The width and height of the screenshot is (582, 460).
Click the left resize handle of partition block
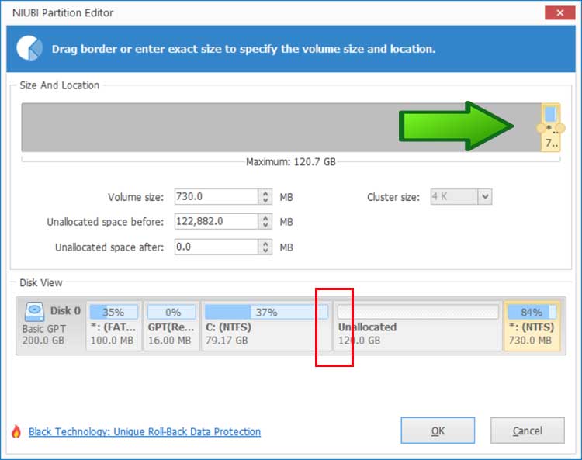tap(541, 128)
